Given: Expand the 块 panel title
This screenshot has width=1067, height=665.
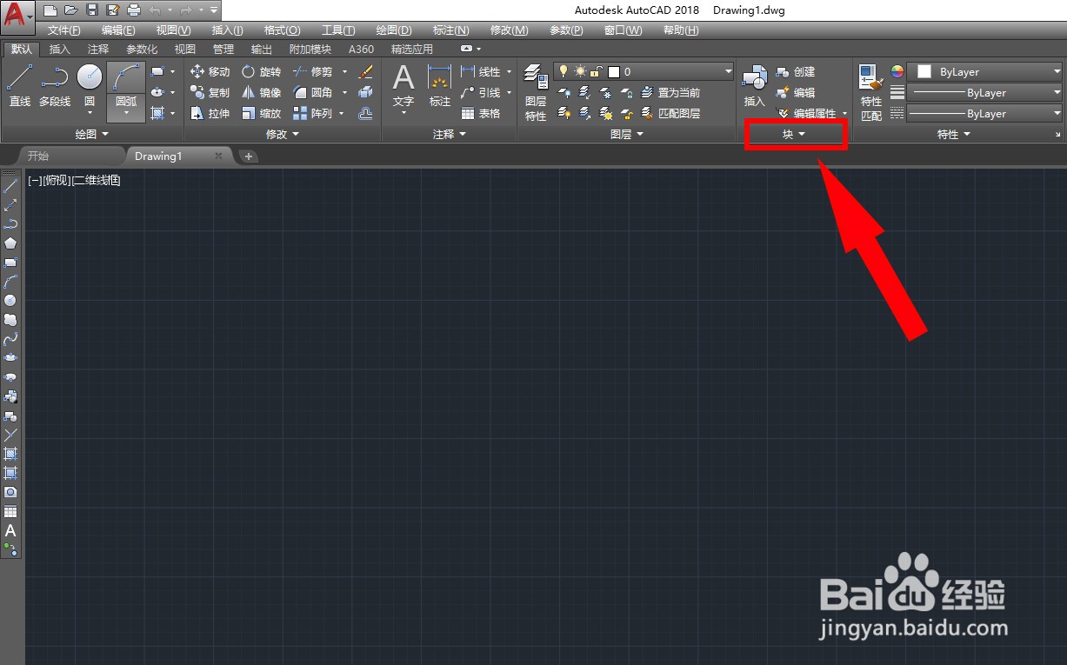Looking at the screenshot, I should click(794, 134).
